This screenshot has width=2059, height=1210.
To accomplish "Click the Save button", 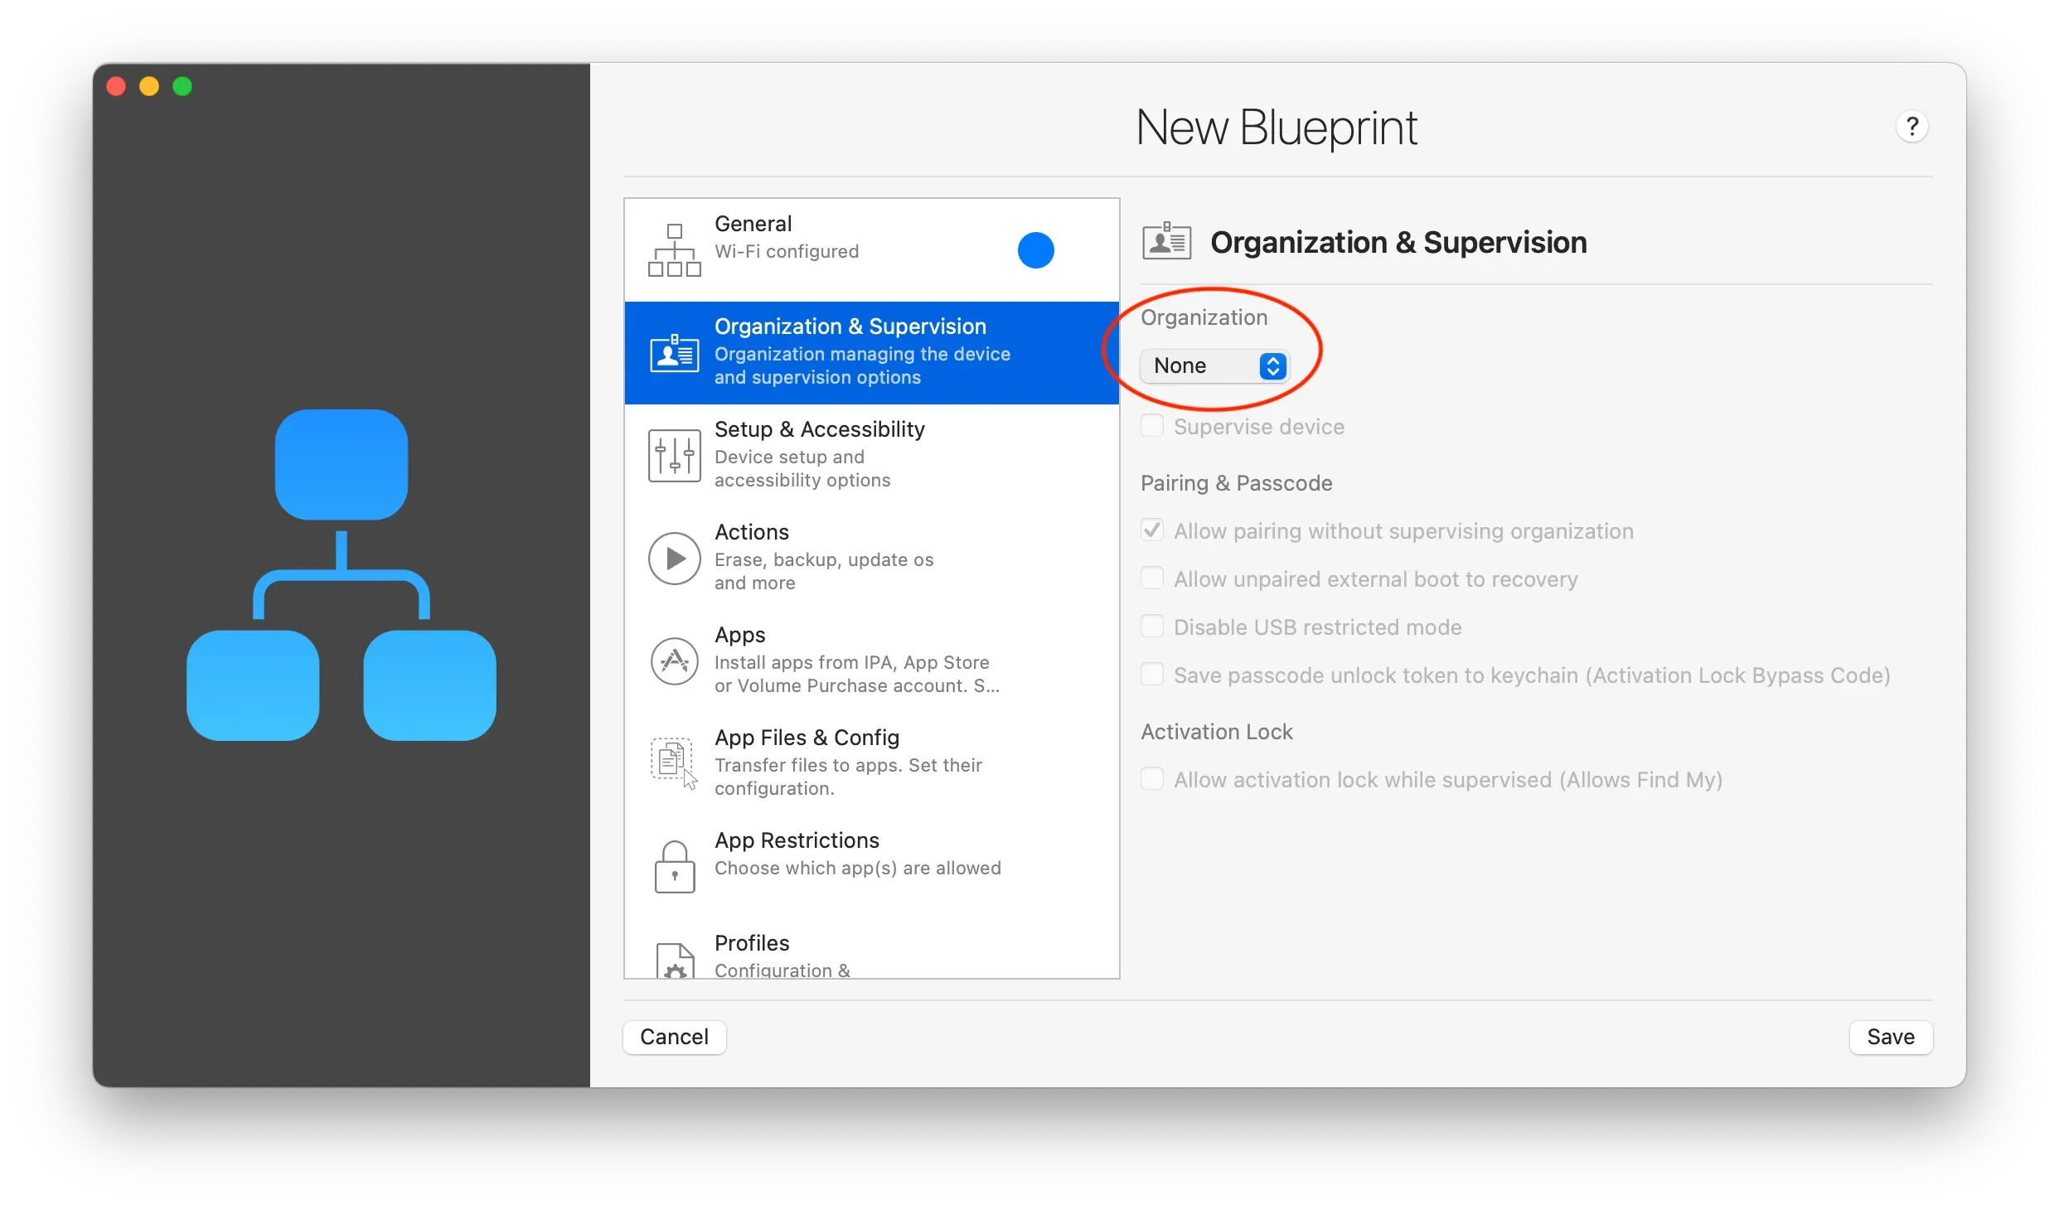I will coord(1891,1037).
